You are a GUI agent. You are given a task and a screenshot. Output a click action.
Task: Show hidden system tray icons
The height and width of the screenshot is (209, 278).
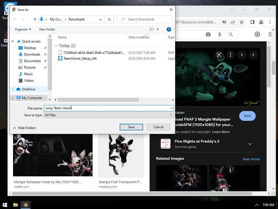tap(257, 205)
